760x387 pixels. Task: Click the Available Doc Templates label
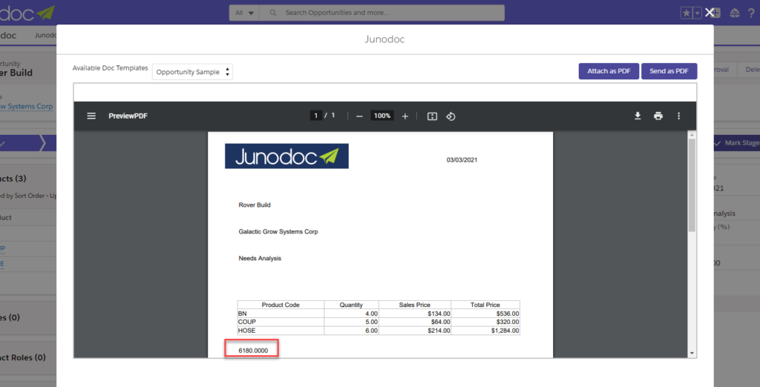[110, 68]
